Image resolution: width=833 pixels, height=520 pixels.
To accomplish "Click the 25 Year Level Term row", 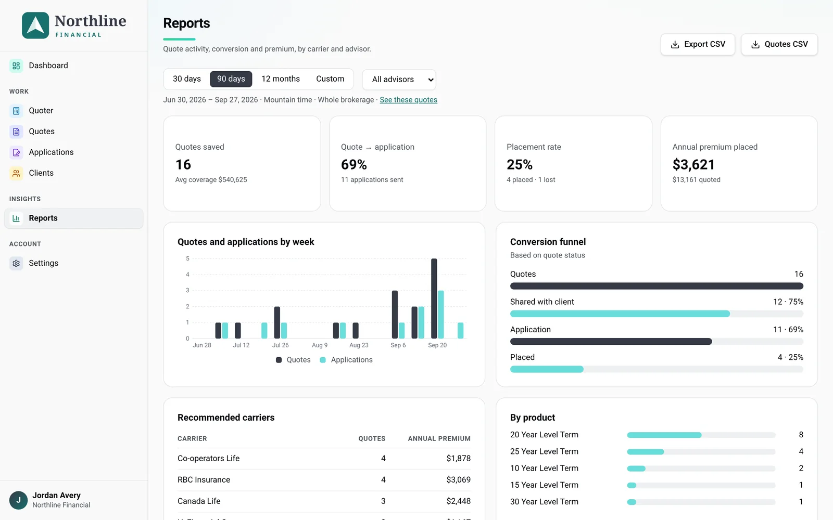I will (657, 451).
